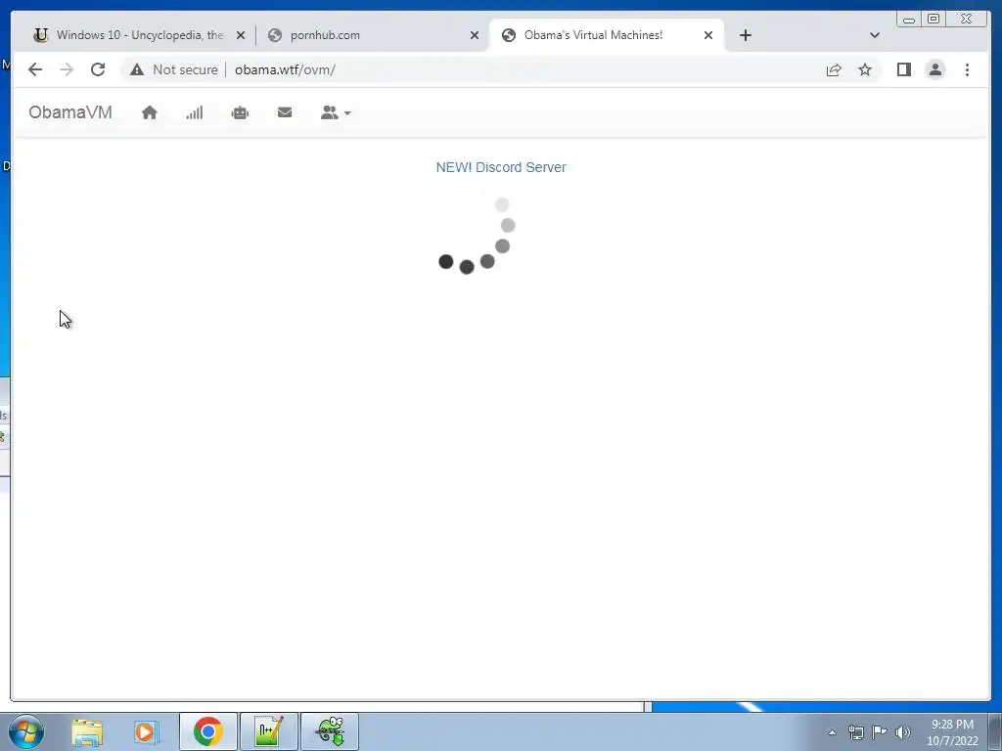Close the Windows 10 - Uncyclopedia tab
This screenshot has height=751, width=1002.
coord(241,36)
